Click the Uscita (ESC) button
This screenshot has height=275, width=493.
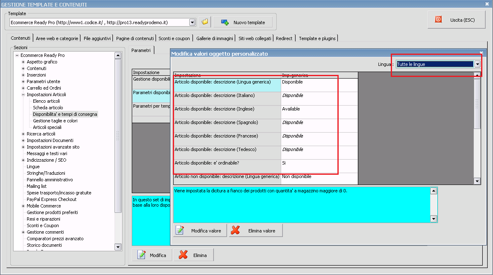pyautogui.click(x=456, y=20)
